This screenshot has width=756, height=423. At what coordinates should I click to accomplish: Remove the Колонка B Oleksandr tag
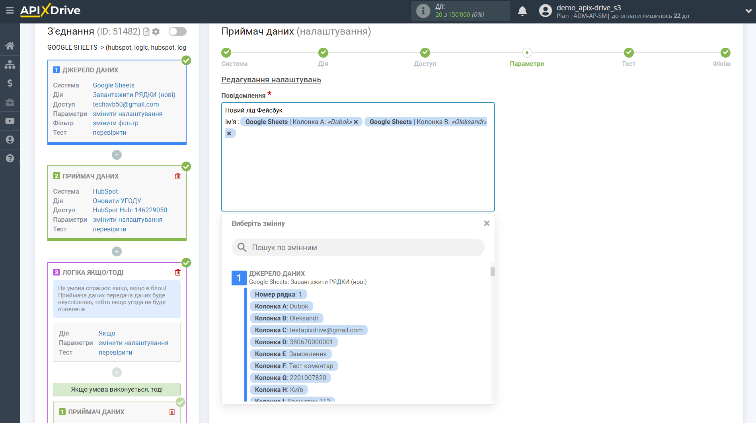(x=229, y=134)
